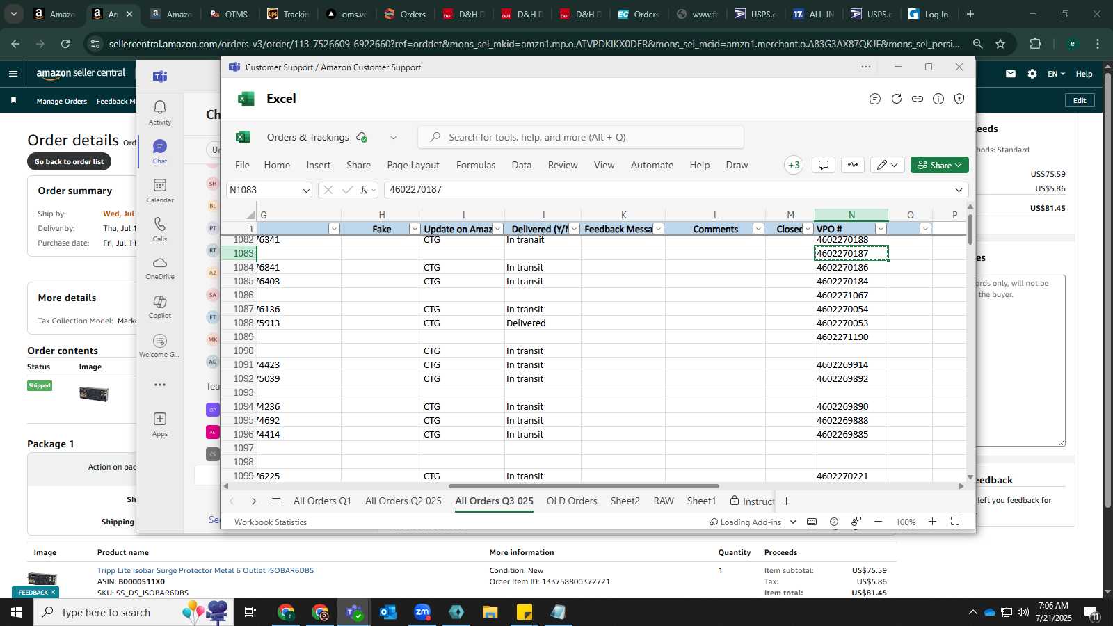Click the info icon in Excel header

click(938, 99)
